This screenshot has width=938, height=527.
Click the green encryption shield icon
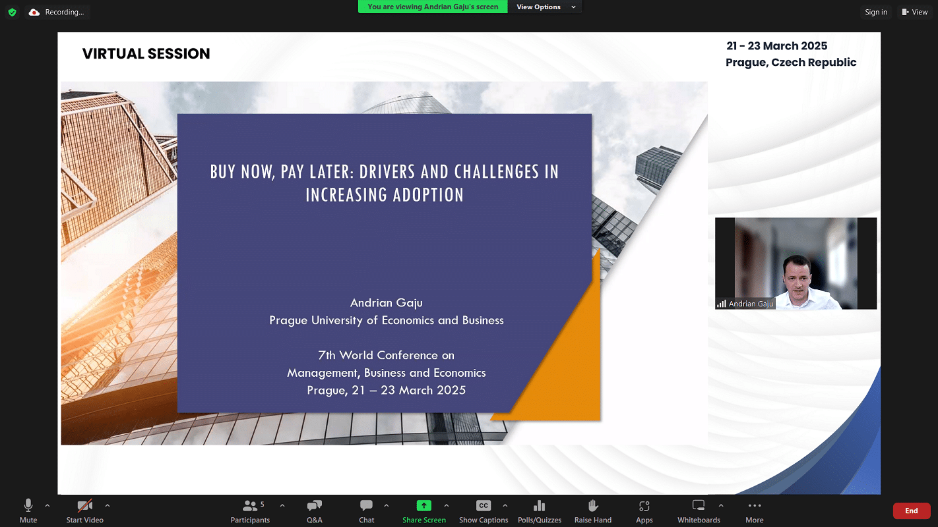[x=12, y=12]
